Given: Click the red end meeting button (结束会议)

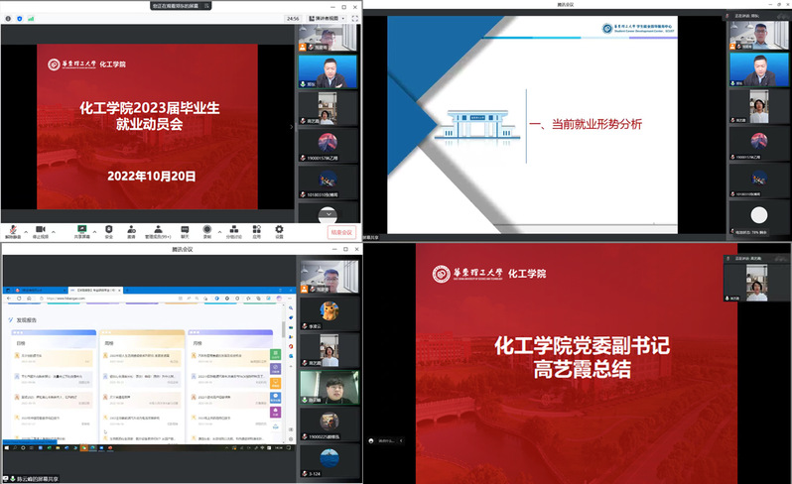Looking at the screenshot, I should (340, 232).
